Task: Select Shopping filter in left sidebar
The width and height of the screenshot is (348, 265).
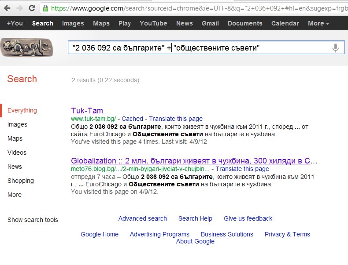Action: click(x=20, y=181)
